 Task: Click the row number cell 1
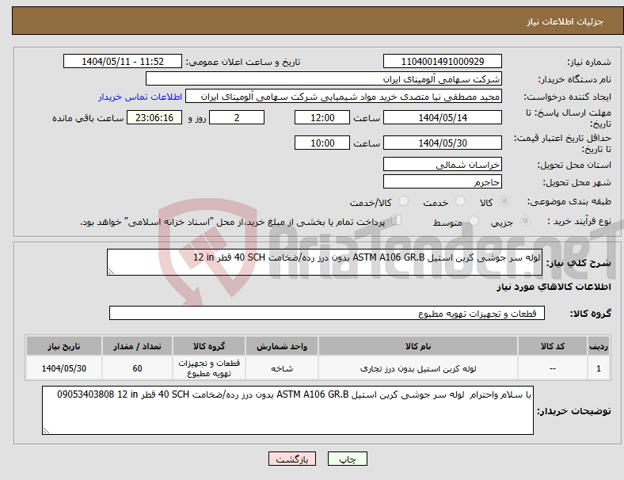(x=598, y=368)
